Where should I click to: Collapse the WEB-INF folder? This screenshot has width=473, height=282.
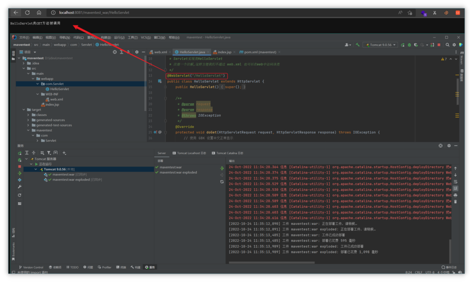pyautogui.click(x=38, y=94)
